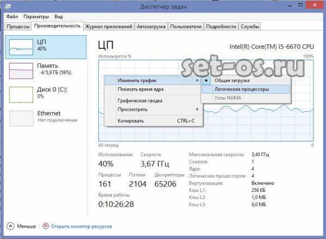Image resolution: width=326 pixels, height=239 pixels.
Task: Click the ЦП heading above the graph
Action: pos(106,45)
